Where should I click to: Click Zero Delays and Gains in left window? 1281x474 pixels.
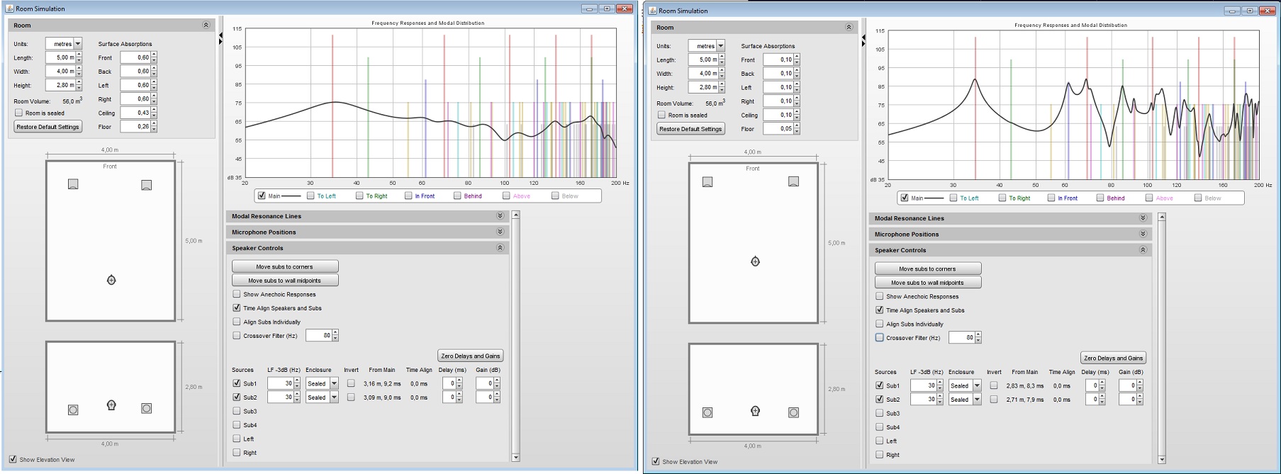point(471,356)
